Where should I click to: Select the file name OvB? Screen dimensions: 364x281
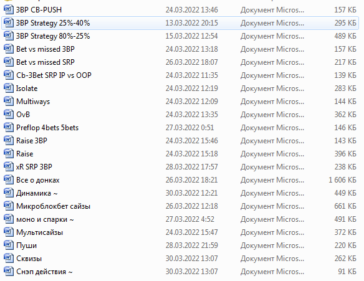[23, 115]
